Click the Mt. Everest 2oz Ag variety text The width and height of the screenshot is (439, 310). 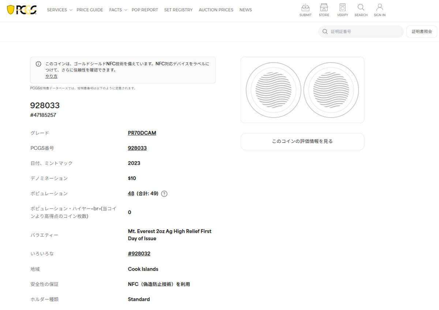click(x=170, y=235)
